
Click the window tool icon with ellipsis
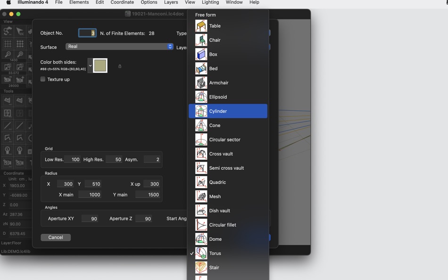point(8,113)
